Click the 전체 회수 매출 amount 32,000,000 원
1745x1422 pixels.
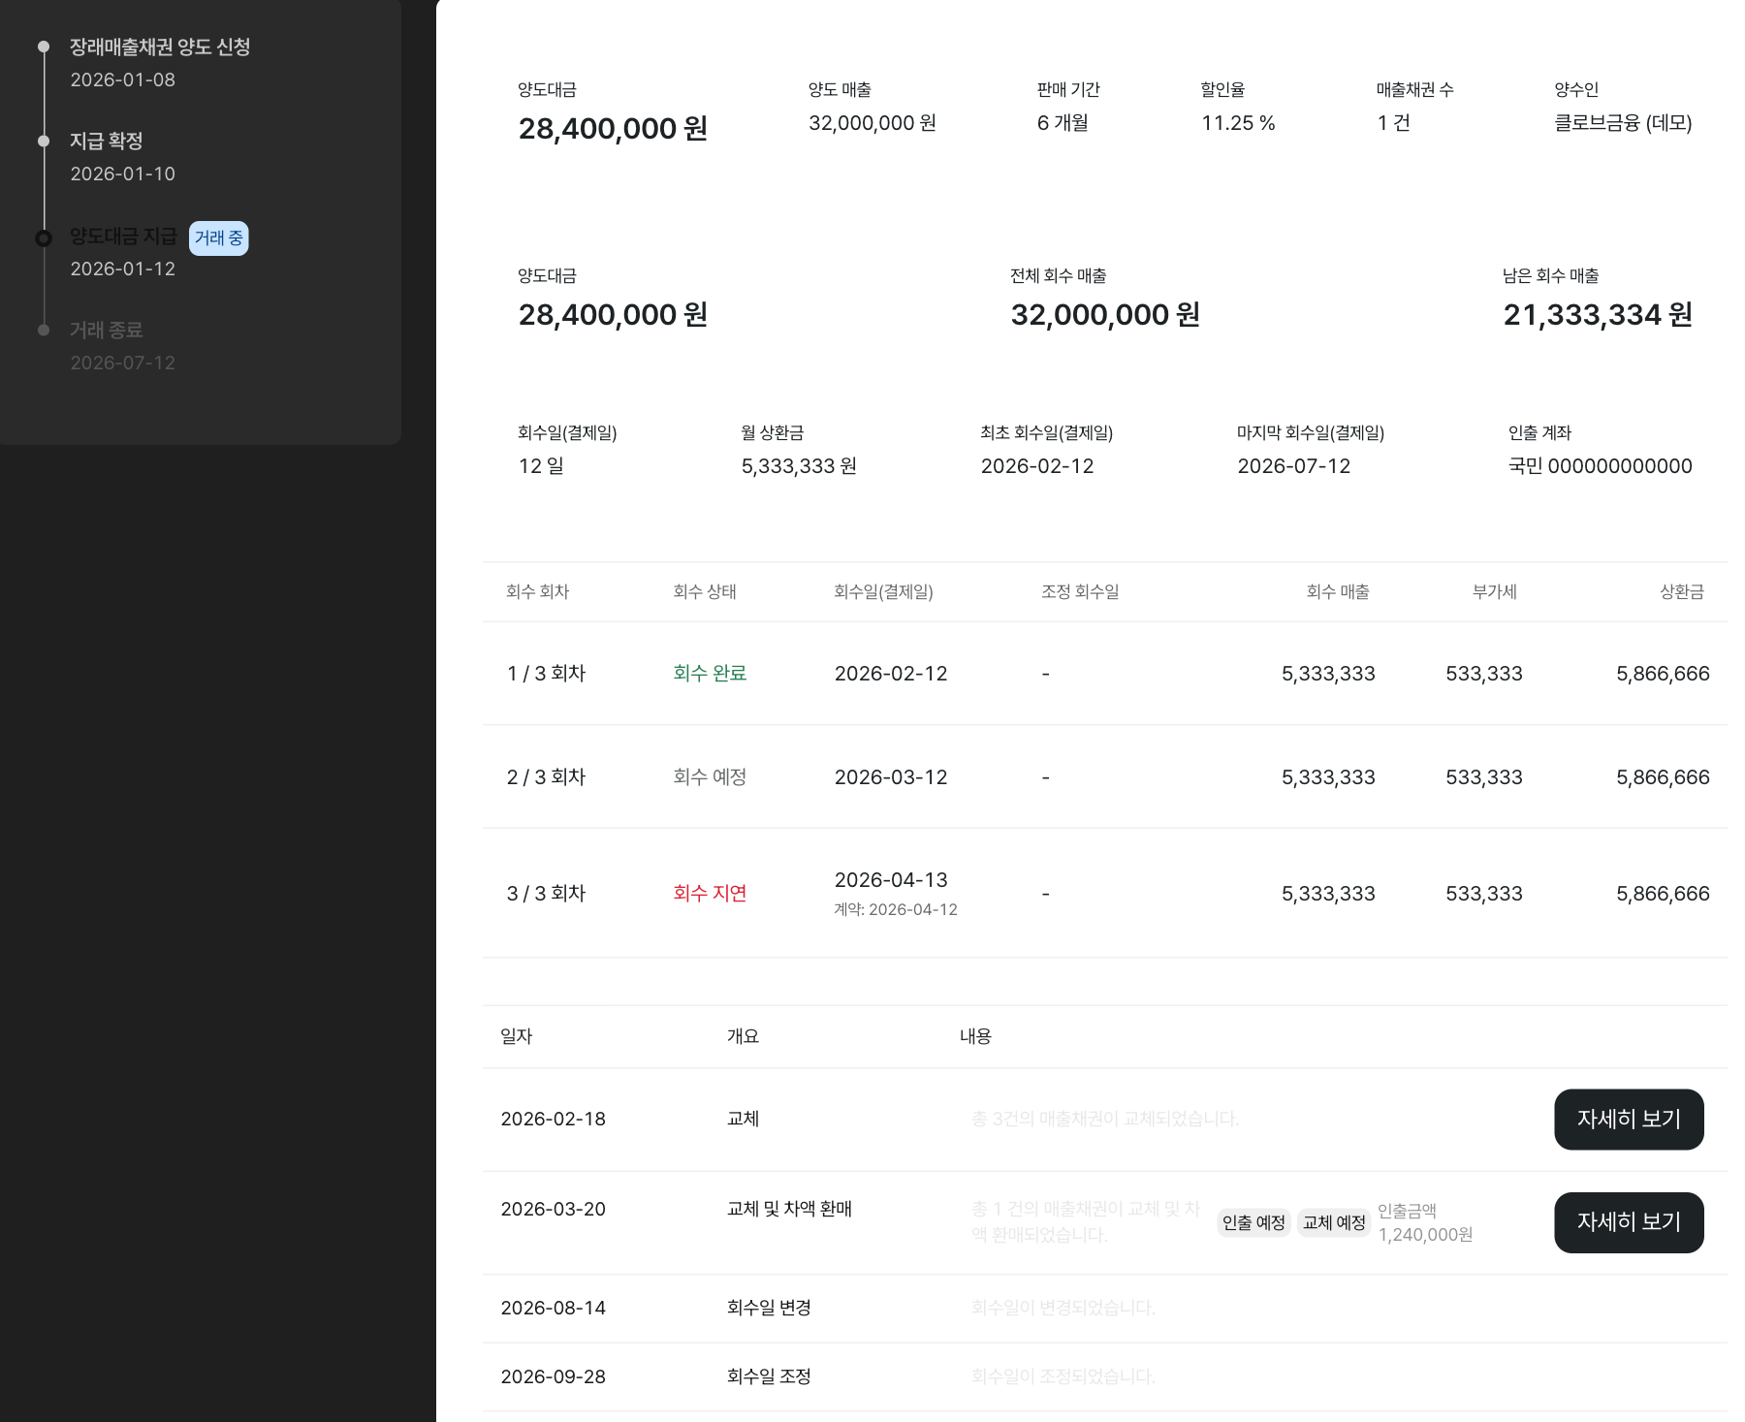(1105, 314)
